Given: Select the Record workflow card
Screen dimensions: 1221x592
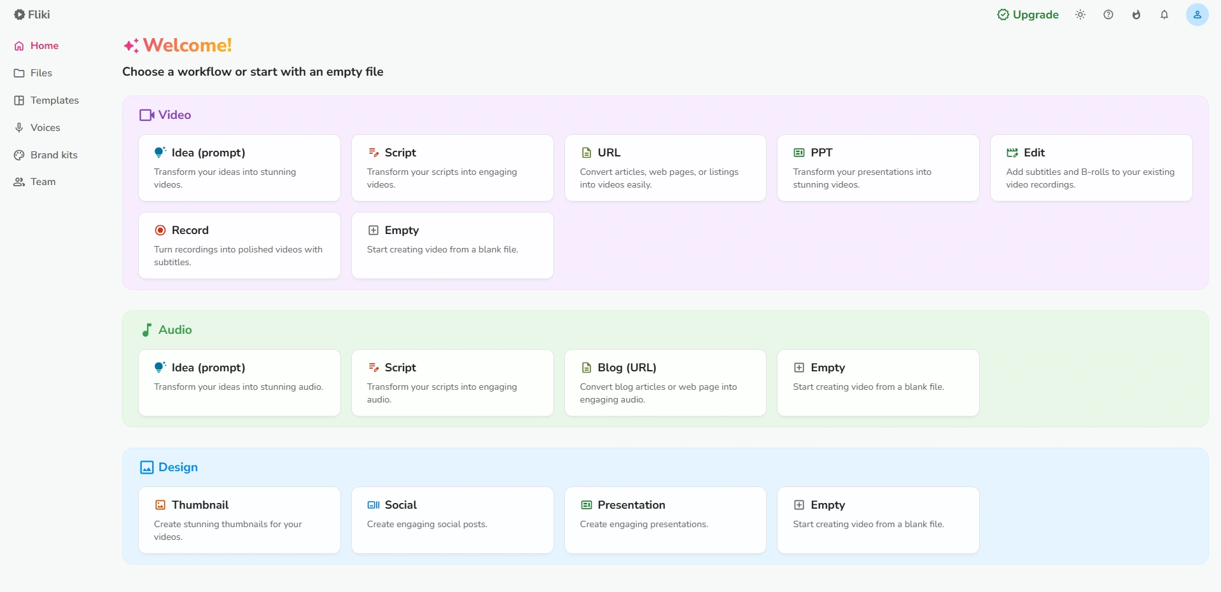Looking at the screenshot, I should (x=239, y=245).
